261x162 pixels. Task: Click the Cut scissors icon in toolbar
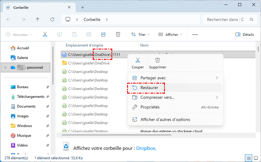(x=45, y=35)
